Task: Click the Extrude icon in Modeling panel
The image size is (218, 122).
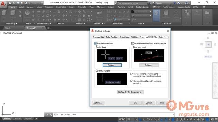Action: 13,13
